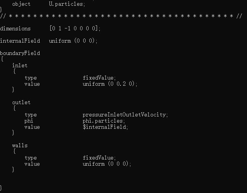Image resolution: width=247 pixels, height=193 pixels.
Task: Click the internalField uniform (0 0 0) value
Action: [73, 41]
